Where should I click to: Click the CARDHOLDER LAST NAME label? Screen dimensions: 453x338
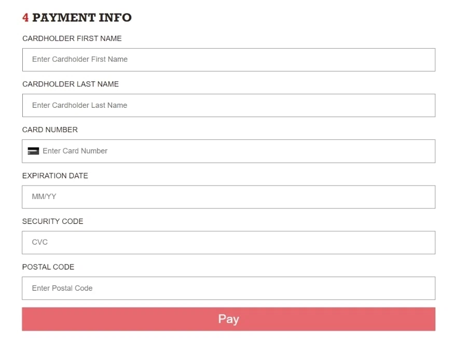(71, 84)
